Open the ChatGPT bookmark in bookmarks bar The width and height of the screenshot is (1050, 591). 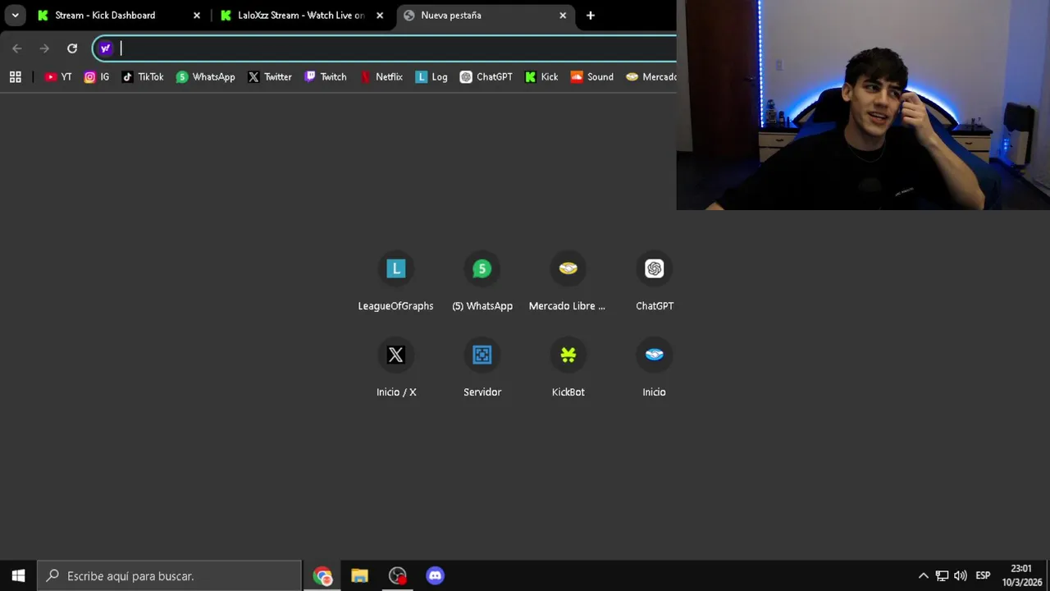pos(486,76)
